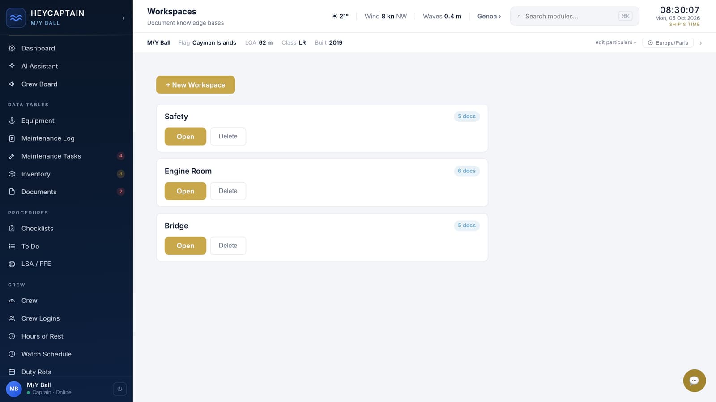Click the Engine Room 6 docs badge
The height and width of the screenshot is (402, 716).
(467, 171)
